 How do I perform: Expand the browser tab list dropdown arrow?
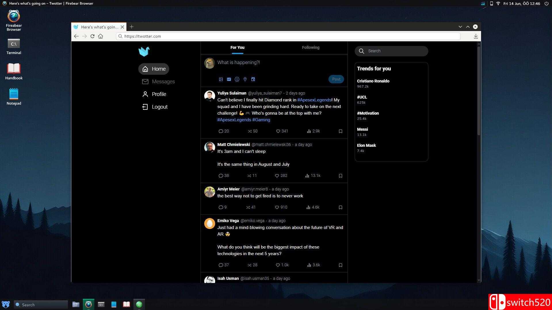460,27
